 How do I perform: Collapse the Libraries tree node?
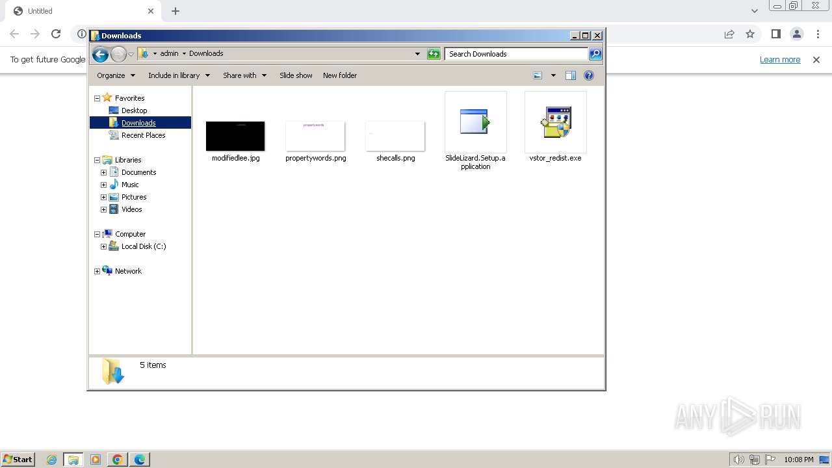click(x=97, y=161)
